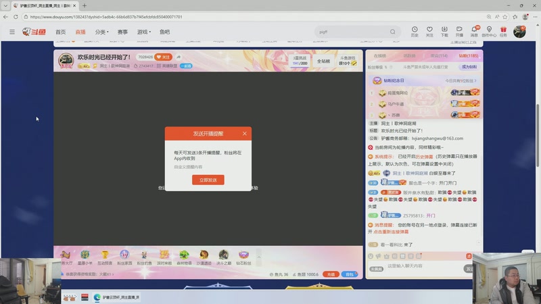Switch to the 活跃榜 tab
The height and width of the screenshot is (304, 541).
click(409, 56)
